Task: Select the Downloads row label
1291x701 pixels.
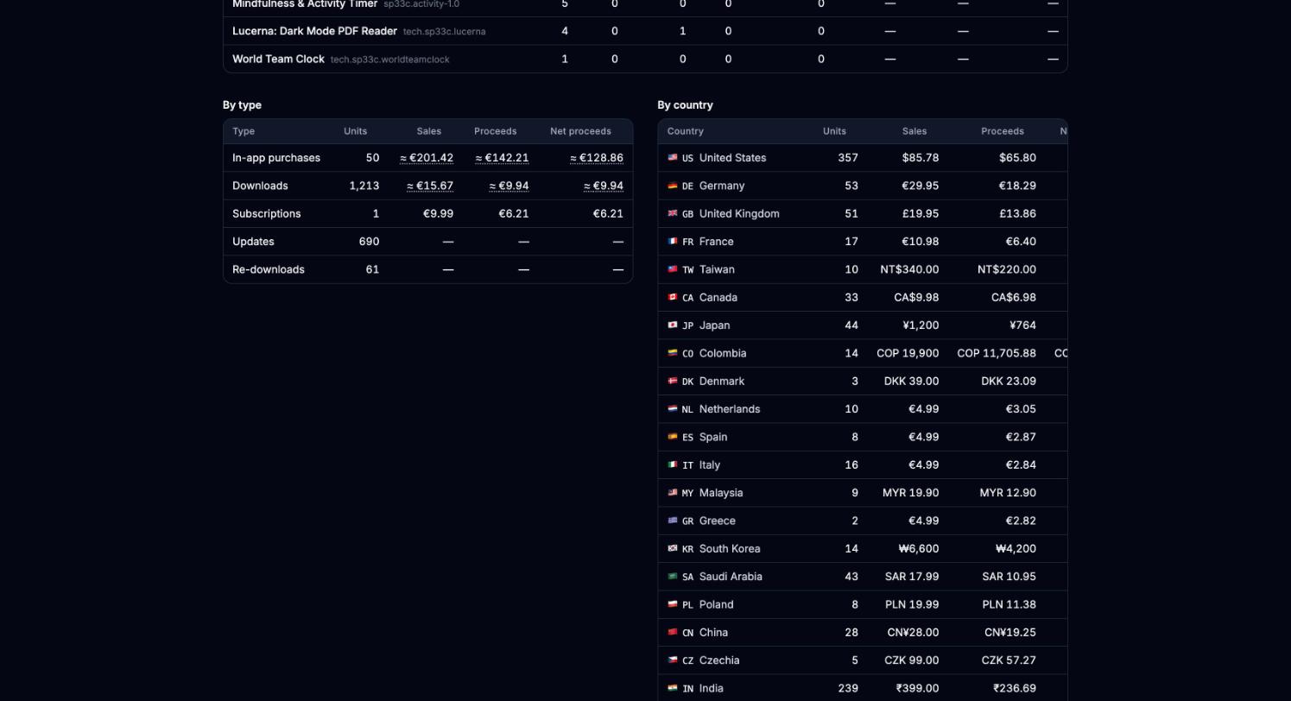Action: pos(260,186)
